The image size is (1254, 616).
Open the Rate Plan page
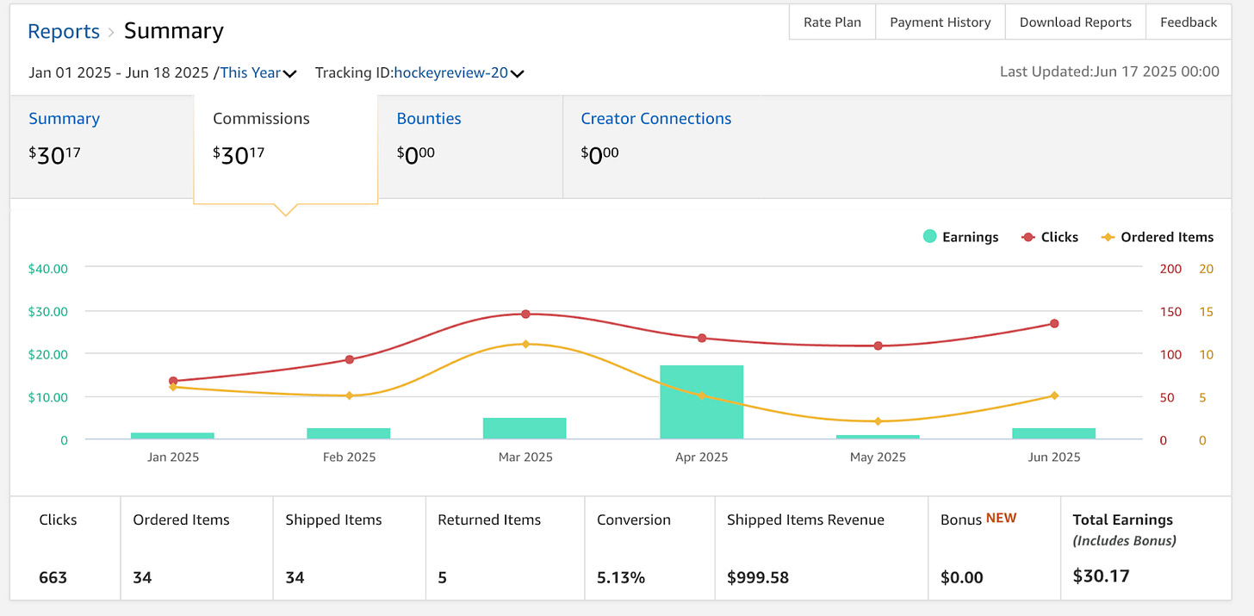831,22
